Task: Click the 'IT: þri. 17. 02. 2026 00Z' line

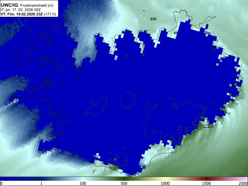Action: point(20,10)
